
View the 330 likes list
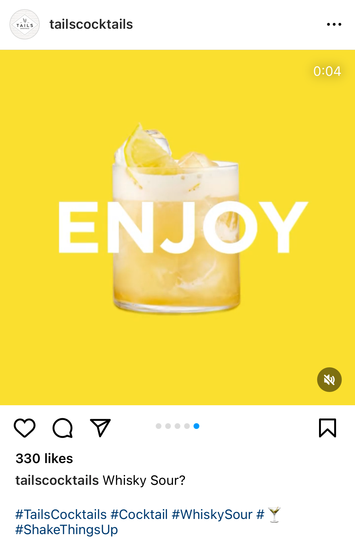click(x=44, y=458)
